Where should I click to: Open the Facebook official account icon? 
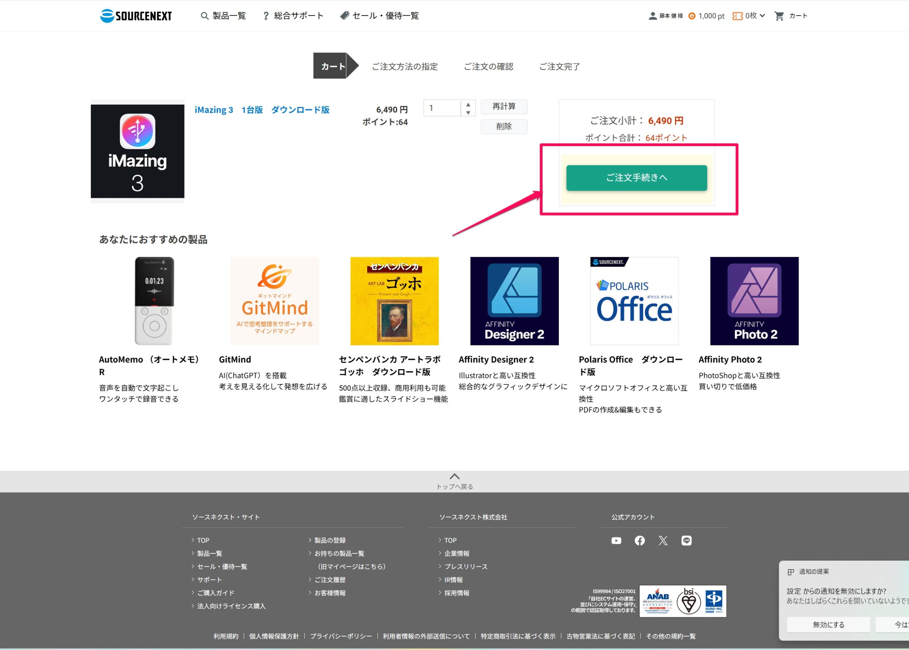tap(639, 541)
